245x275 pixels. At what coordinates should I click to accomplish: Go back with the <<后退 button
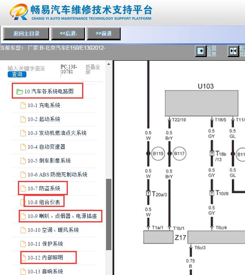click(68, 33)
